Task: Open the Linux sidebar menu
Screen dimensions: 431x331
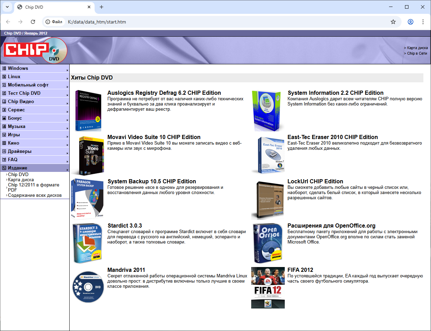Action: pos(35,77)
